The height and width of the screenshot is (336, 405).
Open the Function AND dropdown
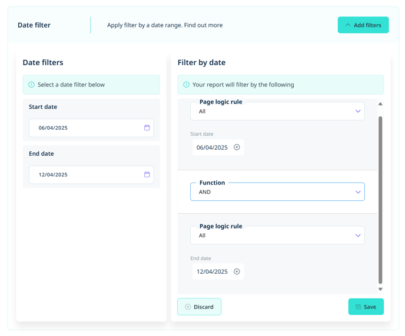click(277, 191)
